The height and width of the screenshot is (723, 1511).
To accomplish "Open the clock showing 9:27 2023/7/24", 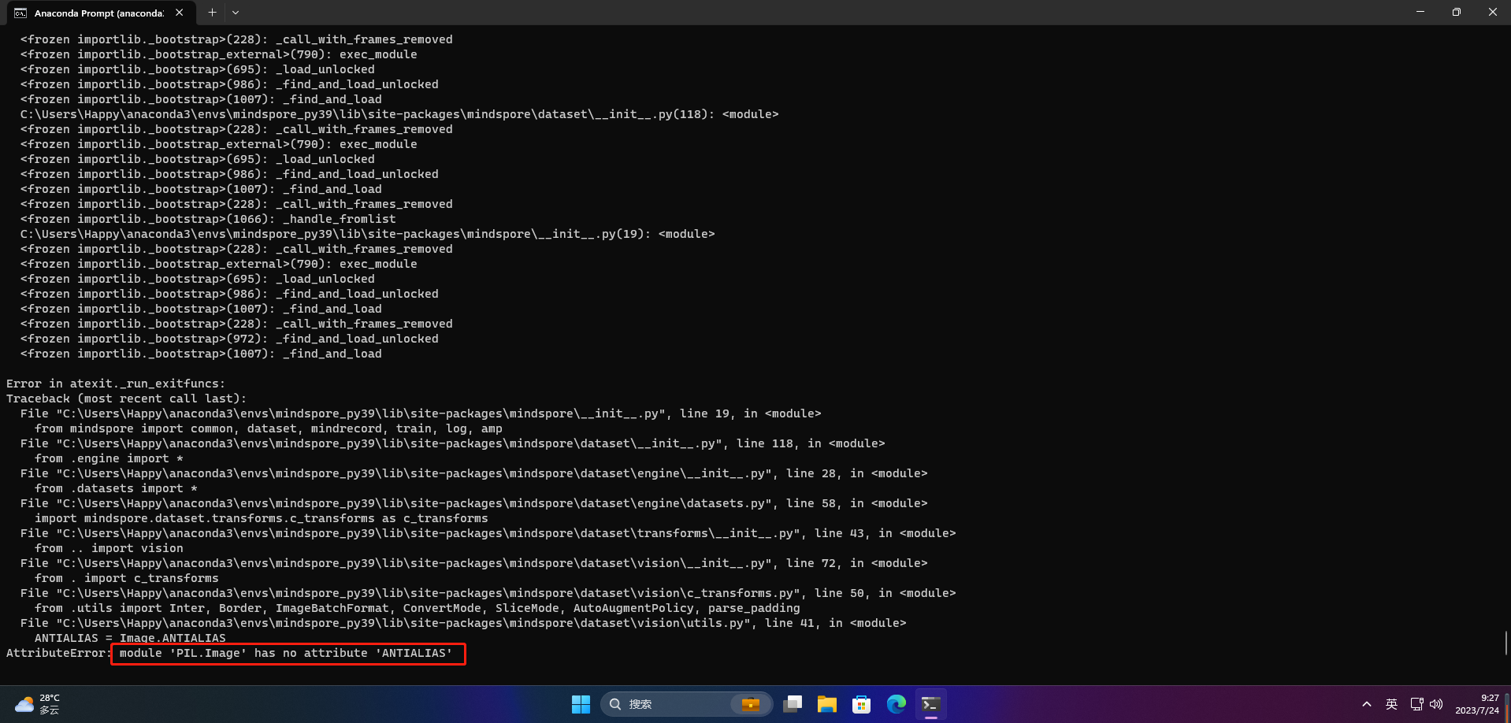I will click(x=1477, y=704).
